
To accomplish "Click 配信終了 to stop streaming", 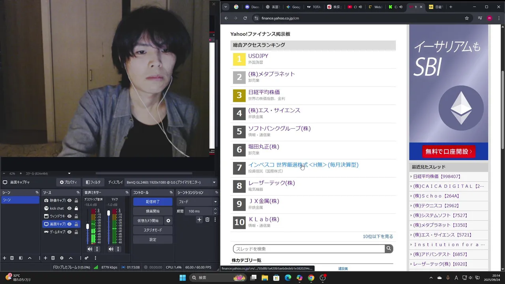I will [153, 202].
